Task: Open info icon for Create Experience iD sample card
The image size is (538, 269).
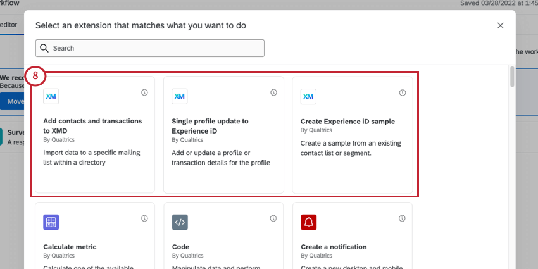Action: 403,92
